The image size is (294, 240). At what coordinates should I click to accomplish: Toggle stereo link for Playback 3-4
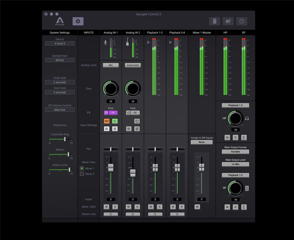click(x=177, y=214)
